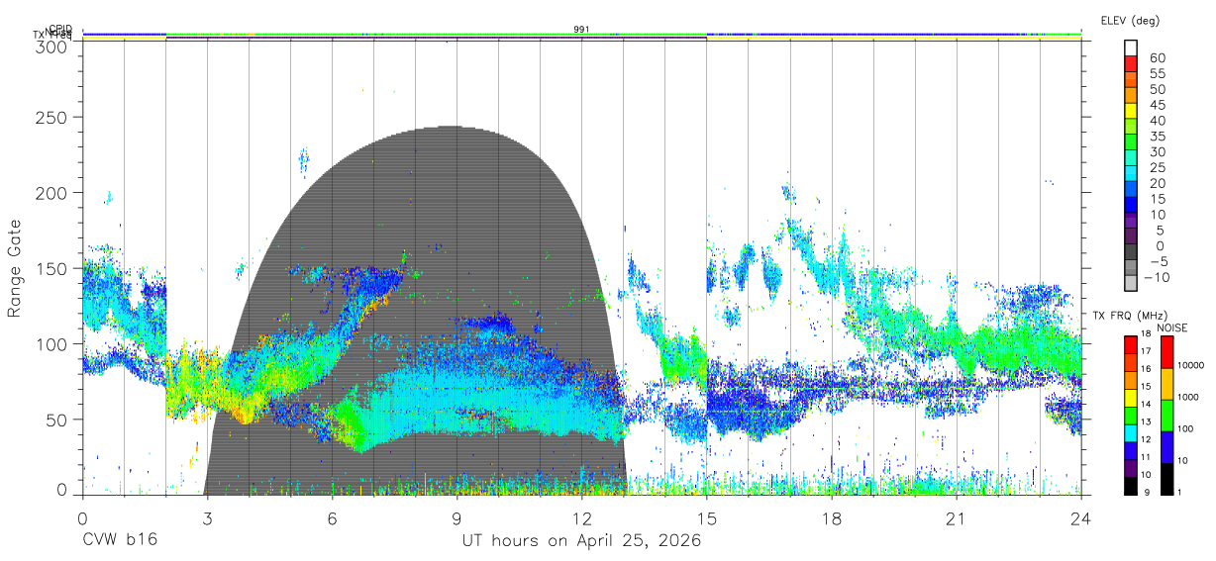Click the '18' tick on UT hours axis
Viewport: 1216px width, 561px height.
click(832, 518)
